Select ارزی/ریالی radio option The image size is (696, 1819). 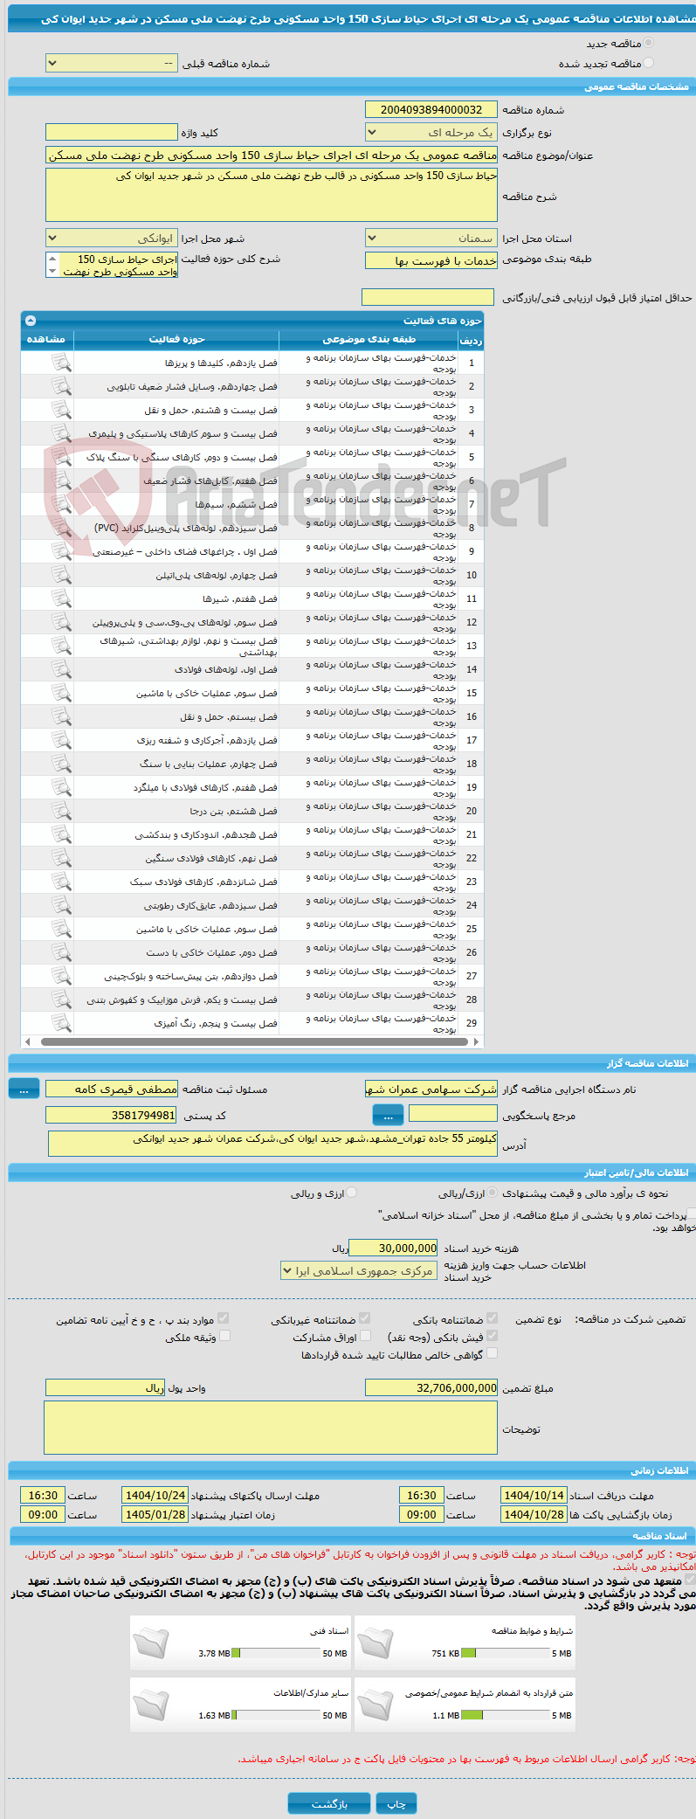click(493, 1193)
